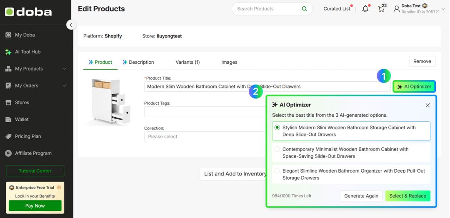Choose the 'Elegant Slimline' title option

click(x=277, y=170)
